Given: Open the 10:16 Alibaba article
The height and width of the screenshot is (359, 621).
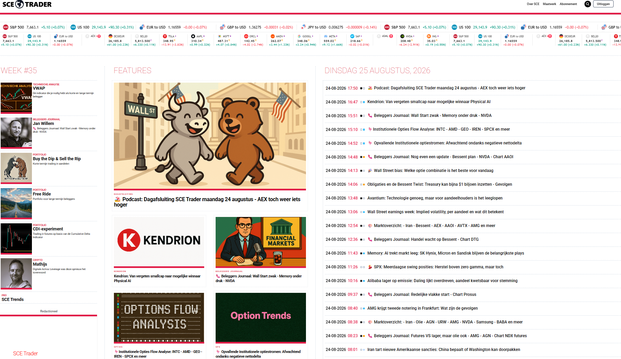Looking at the screenshot, I should tap(442, 281).
